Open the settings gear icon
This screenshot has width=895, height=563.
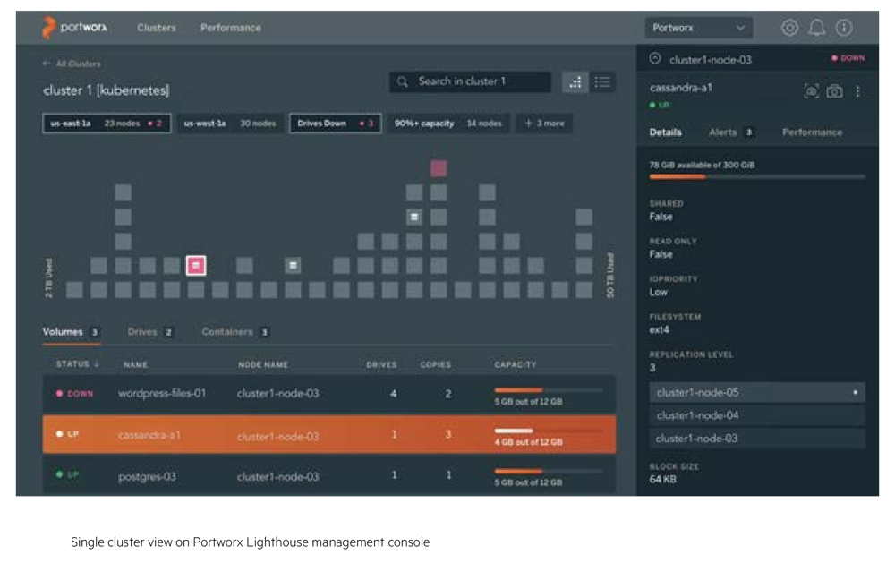click(789, 28)
